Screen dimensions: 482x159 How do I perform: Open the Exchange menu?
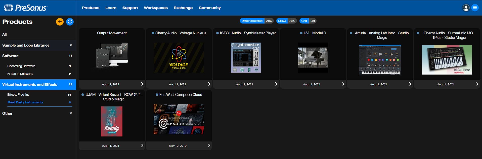pos(183,8)
